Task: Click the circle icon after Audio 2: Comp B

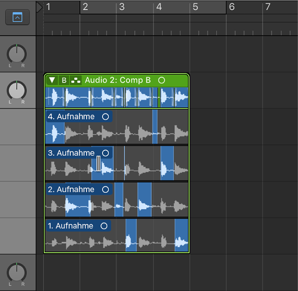Action: click(161, 80)
